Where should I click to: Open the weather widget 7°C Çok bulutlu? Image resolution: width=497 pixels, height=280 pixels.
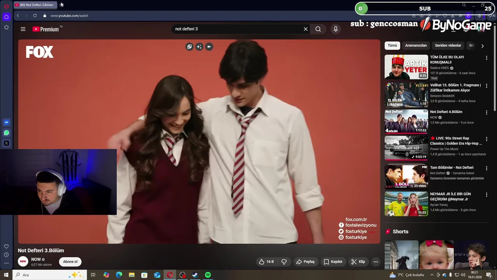(407, 275)
